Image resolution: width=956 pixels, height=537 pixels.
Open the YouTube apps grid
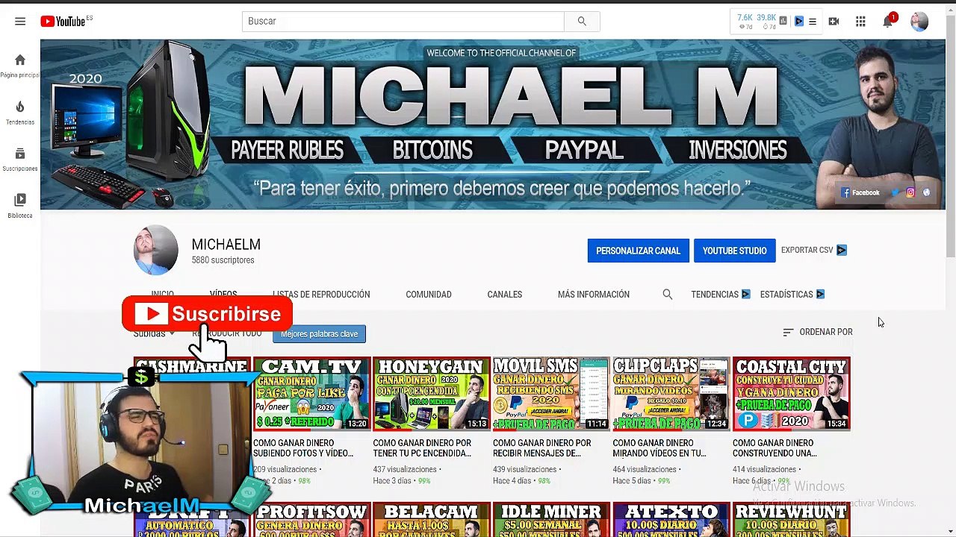tap(860, 22)
